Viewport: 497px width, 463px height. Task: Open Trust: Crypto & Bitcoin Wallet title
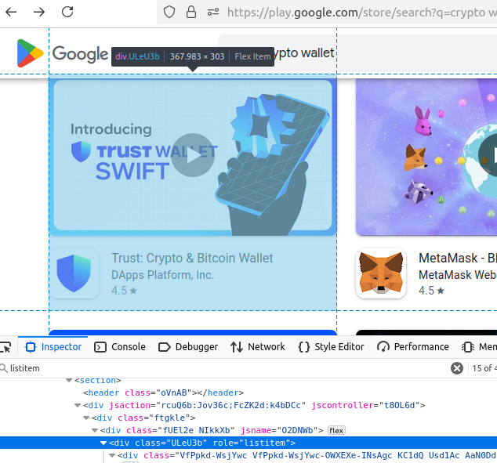point(192,258)
